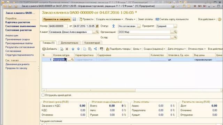Click the magnifier in the Номенклатура cell

tap(72, 60)
